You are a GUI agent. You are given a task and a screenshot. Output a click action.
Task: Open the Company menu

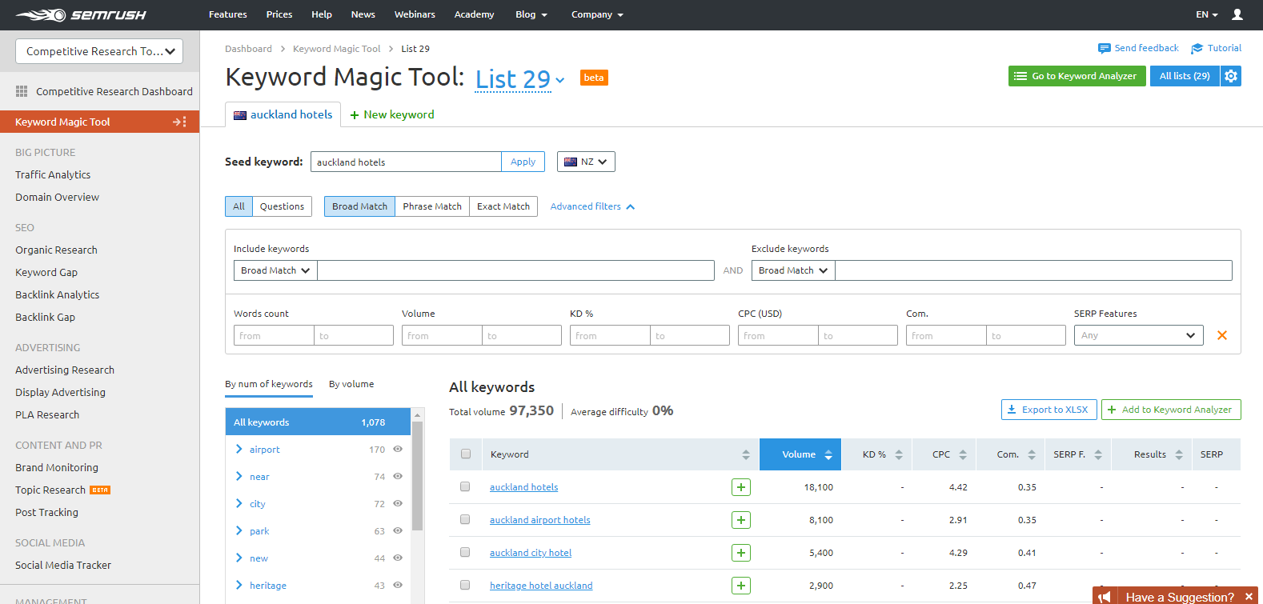[597, 14]
